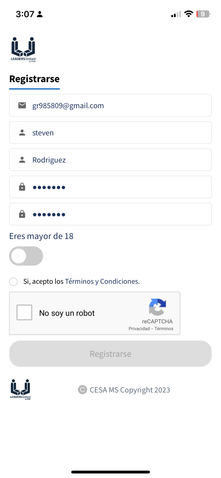
Task: Tap the copyright symbol icon in footer
Action: (82, 390)
